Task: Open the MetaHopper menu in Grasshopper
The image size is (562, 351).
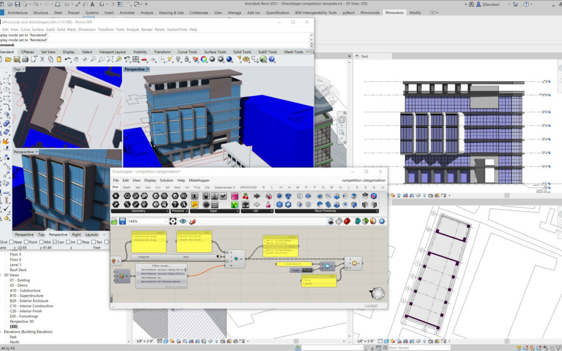Action: point(199,180)
